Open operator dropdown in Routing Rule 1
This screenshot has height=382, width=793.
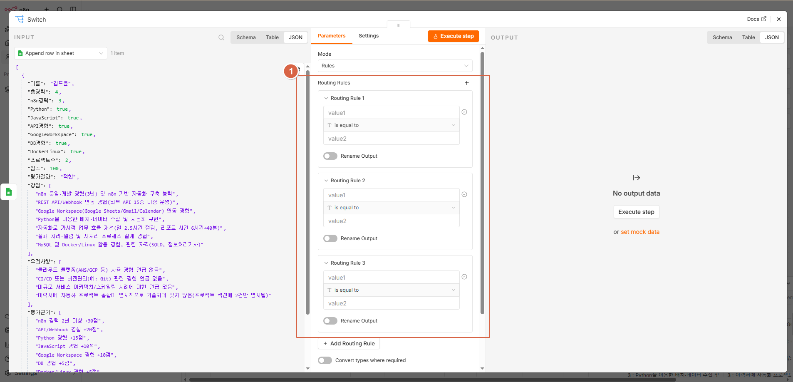pyautogui.click(x=391, y=125)
